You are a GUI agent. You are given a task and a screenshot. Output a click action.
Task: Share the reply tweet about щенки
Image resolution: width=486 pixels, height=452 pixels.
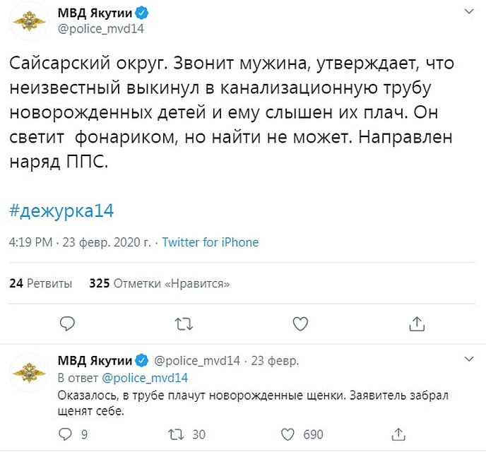pyautogui.click(x=398, y=434)
